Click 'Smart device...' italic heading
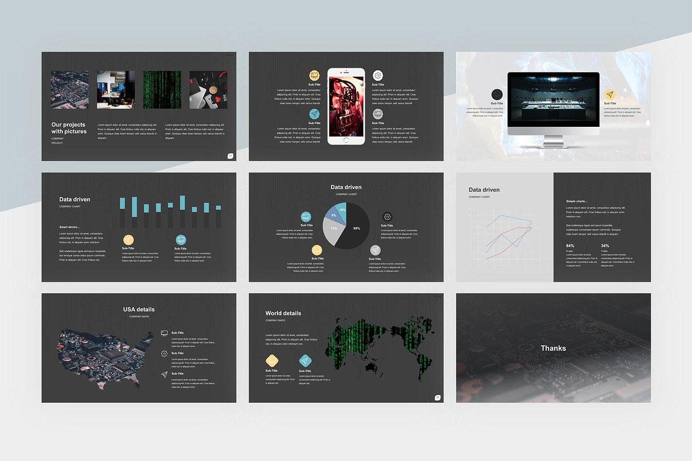 [70, 227]
